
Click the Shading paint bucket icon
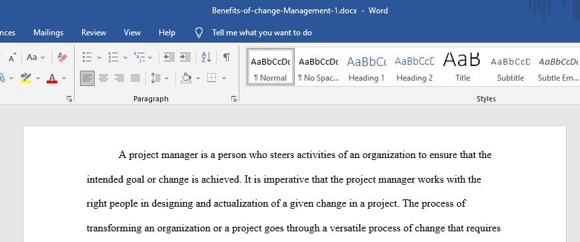pos(186,78)
